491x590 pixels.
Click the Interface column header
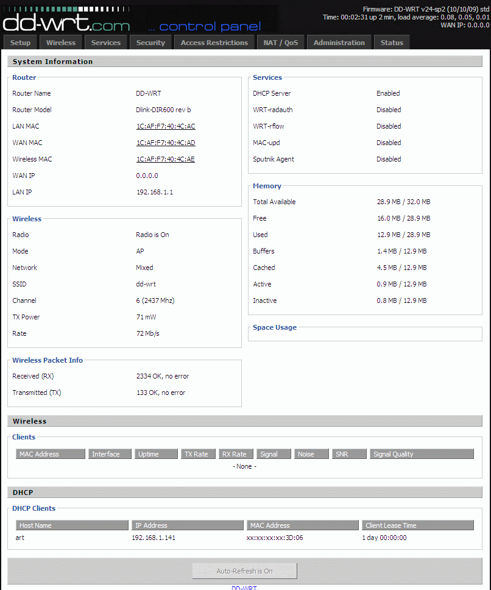coord(110,454)
